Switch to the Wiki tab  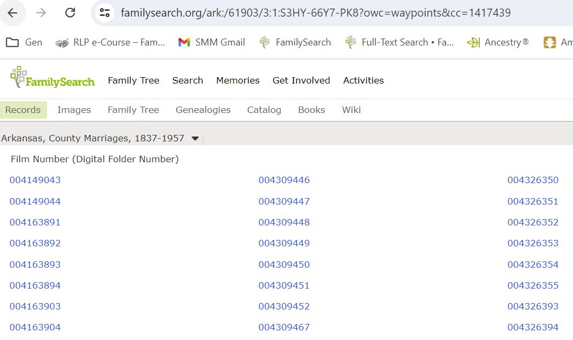tap(351, 110)
